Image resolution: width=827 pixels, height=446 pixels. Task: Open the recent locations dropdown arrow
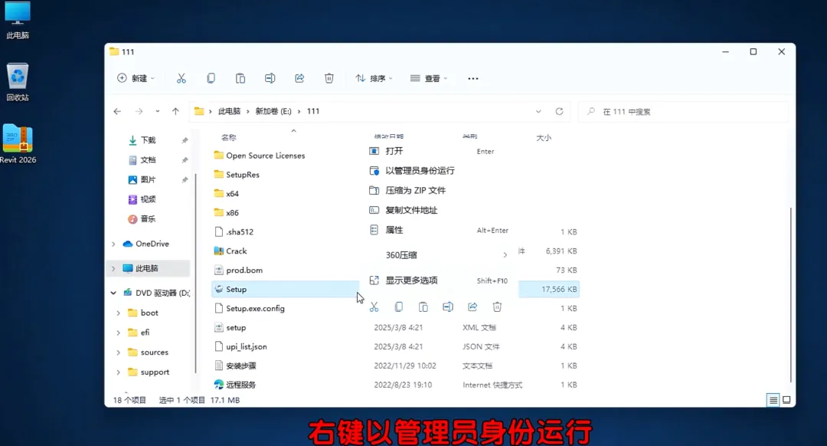(x=157, y=111)
